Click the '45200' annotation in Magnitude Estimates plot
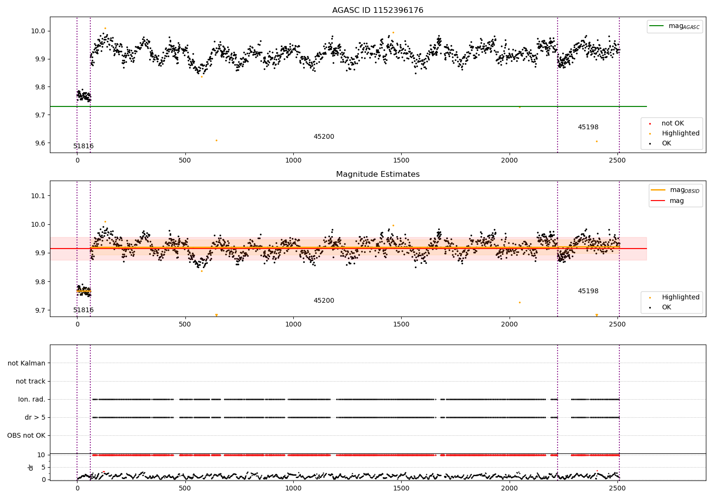 (324, 301)
